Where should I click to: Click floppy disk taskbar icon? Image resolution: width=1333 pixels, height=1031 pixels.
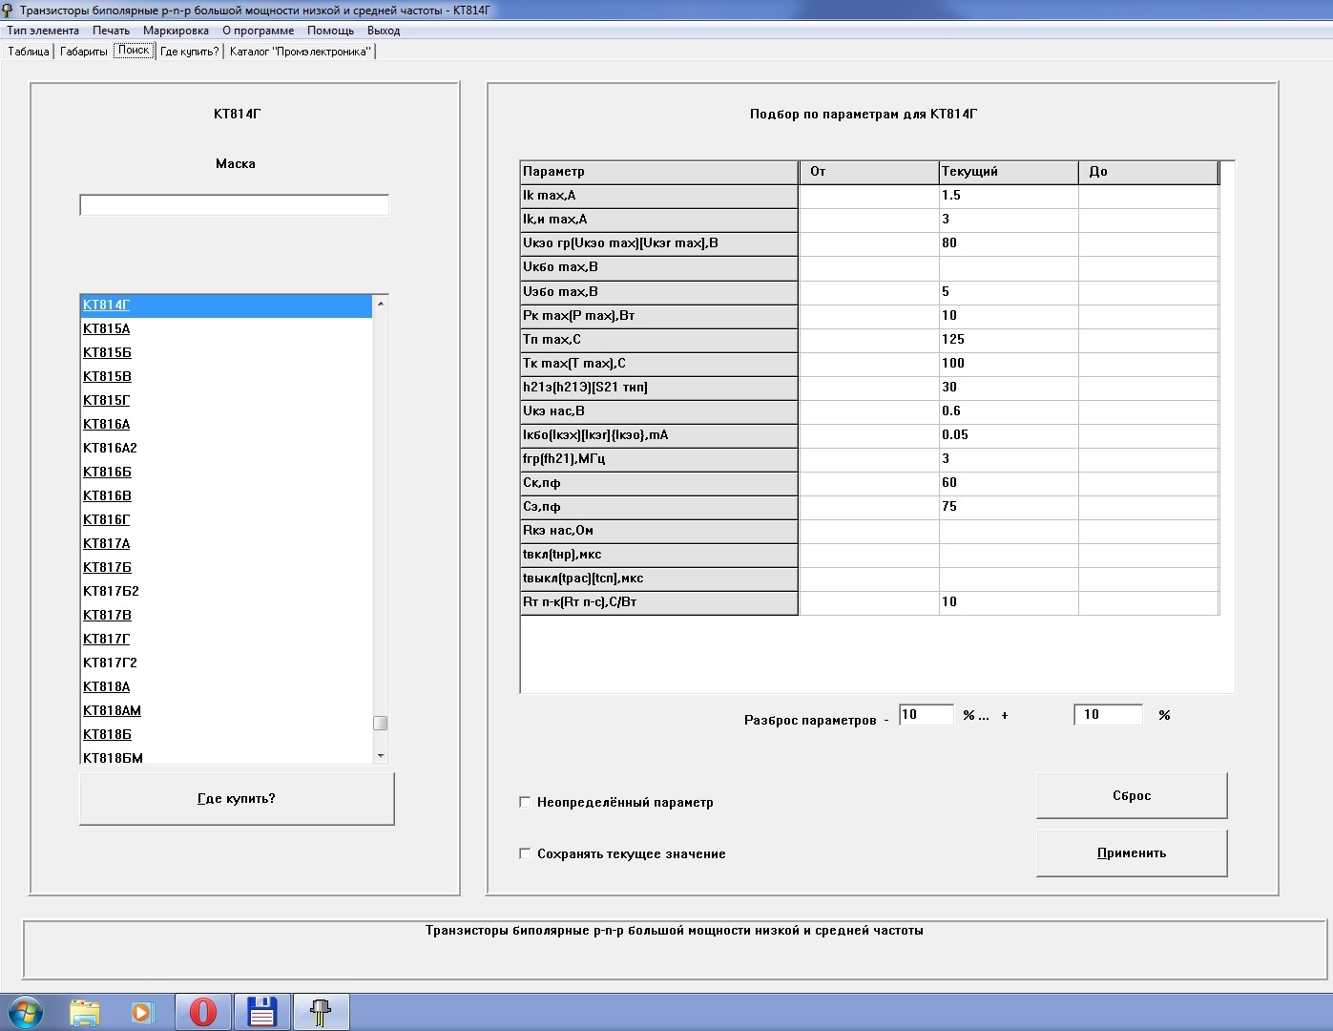[261, 1012]
